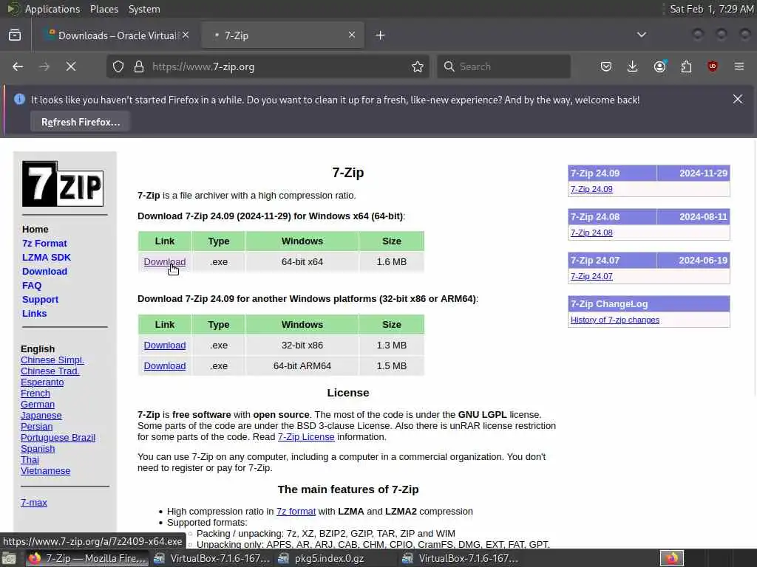This screenshot has height=567, width=757.
Task: Click the Firefox tray icon in bottom panel
Action: (672, 558)
